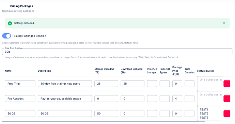The width and height of the screenshot is (235, 124).
Task: Edit description '30-day free trial for new users'
Action: click(65, 84)
